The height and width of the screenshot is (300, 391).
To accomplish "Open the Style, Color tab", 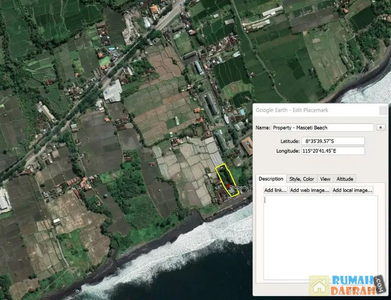I will 301,179.
